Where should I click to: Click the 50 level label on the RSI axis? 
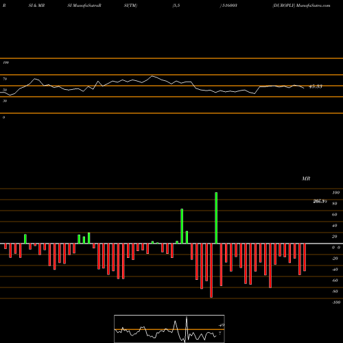(x=5, y=90)
